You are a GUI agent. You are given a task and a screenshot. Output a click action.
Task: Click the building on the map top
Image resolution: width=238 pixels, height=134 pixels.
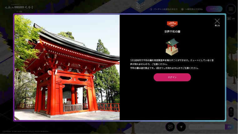click(x=140, y=4)
